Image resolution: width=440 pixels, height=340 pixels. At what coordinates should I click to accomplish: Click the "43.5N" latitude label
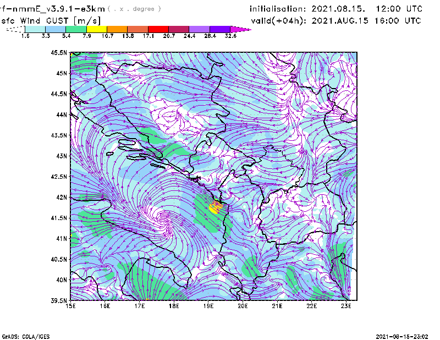coord(59,135)
